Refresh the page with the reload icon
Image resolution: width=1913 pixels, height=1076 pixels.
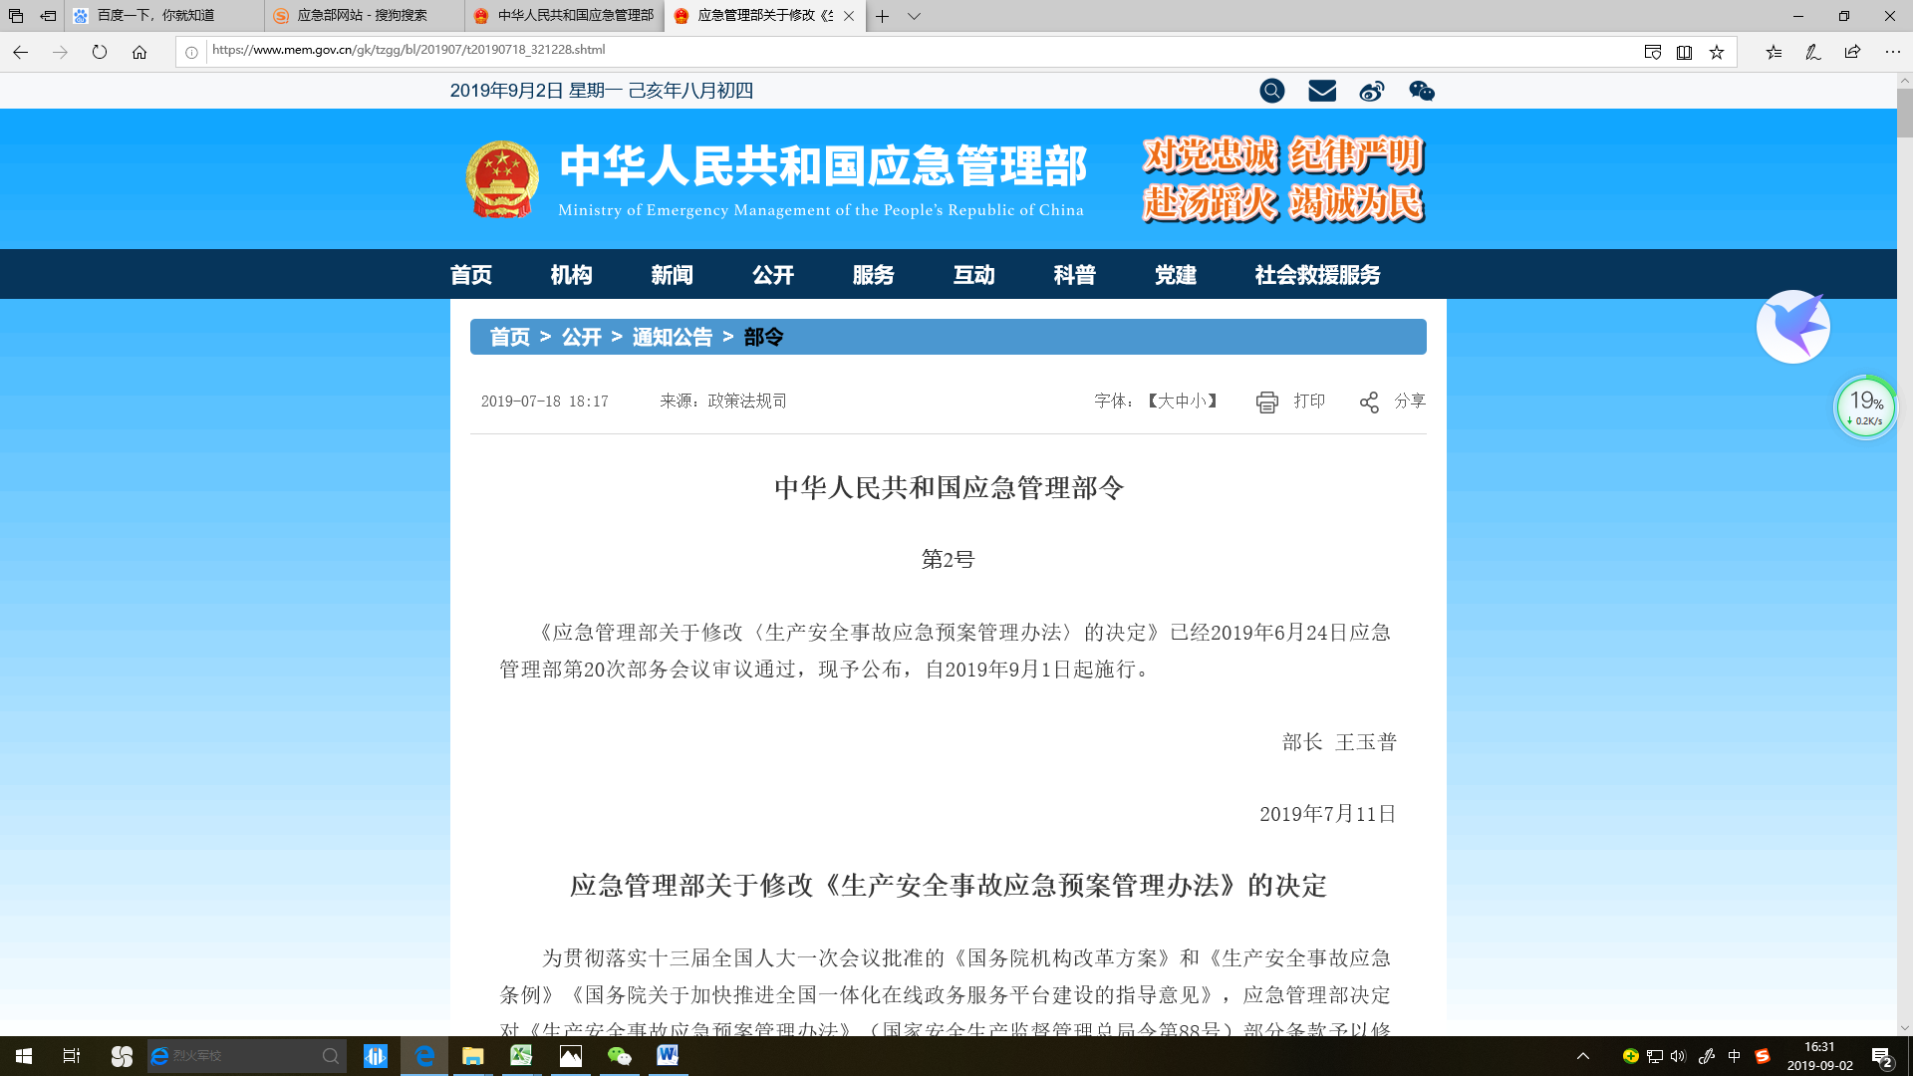[x=100, y=52]
